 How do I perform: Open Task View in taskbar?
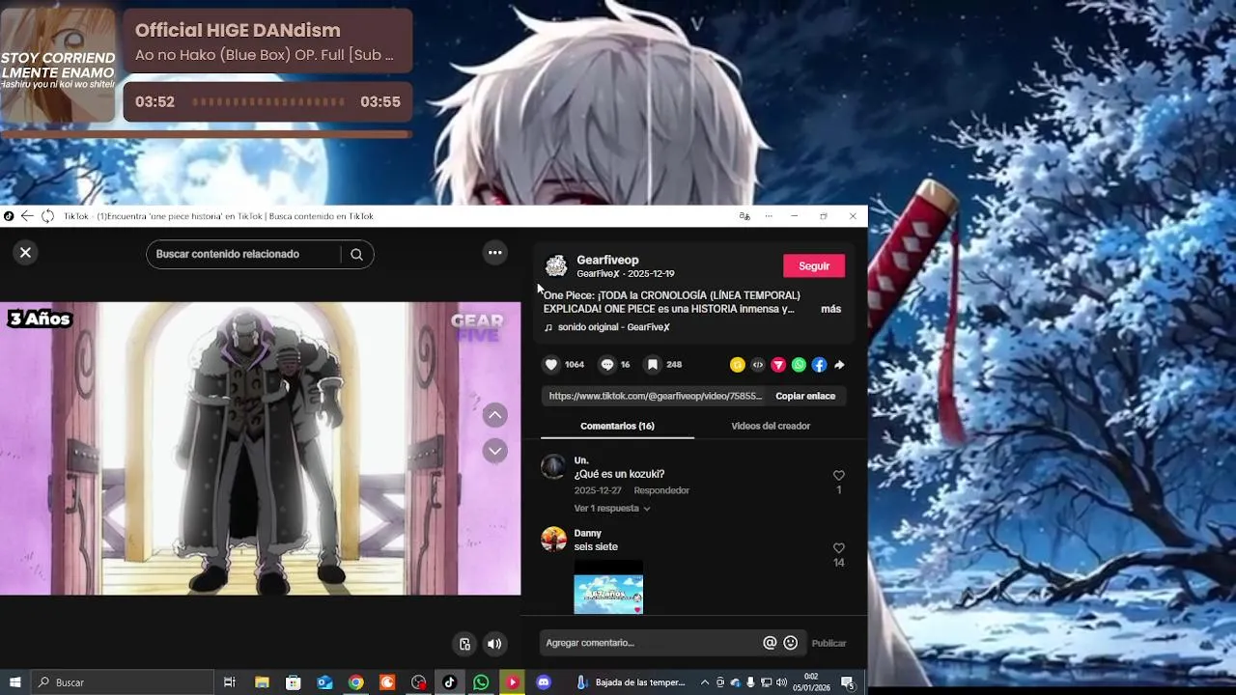point(230,682)
